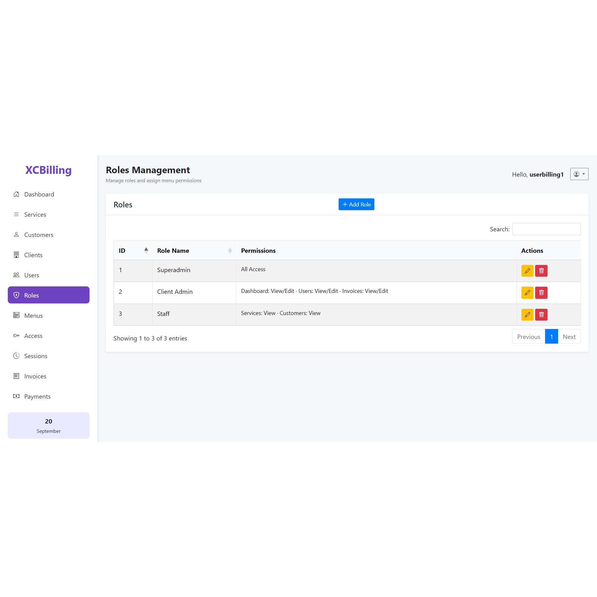Navigate to Payments section
The width and height of the screenshot is (597, 597).
[x=37, y=396]
